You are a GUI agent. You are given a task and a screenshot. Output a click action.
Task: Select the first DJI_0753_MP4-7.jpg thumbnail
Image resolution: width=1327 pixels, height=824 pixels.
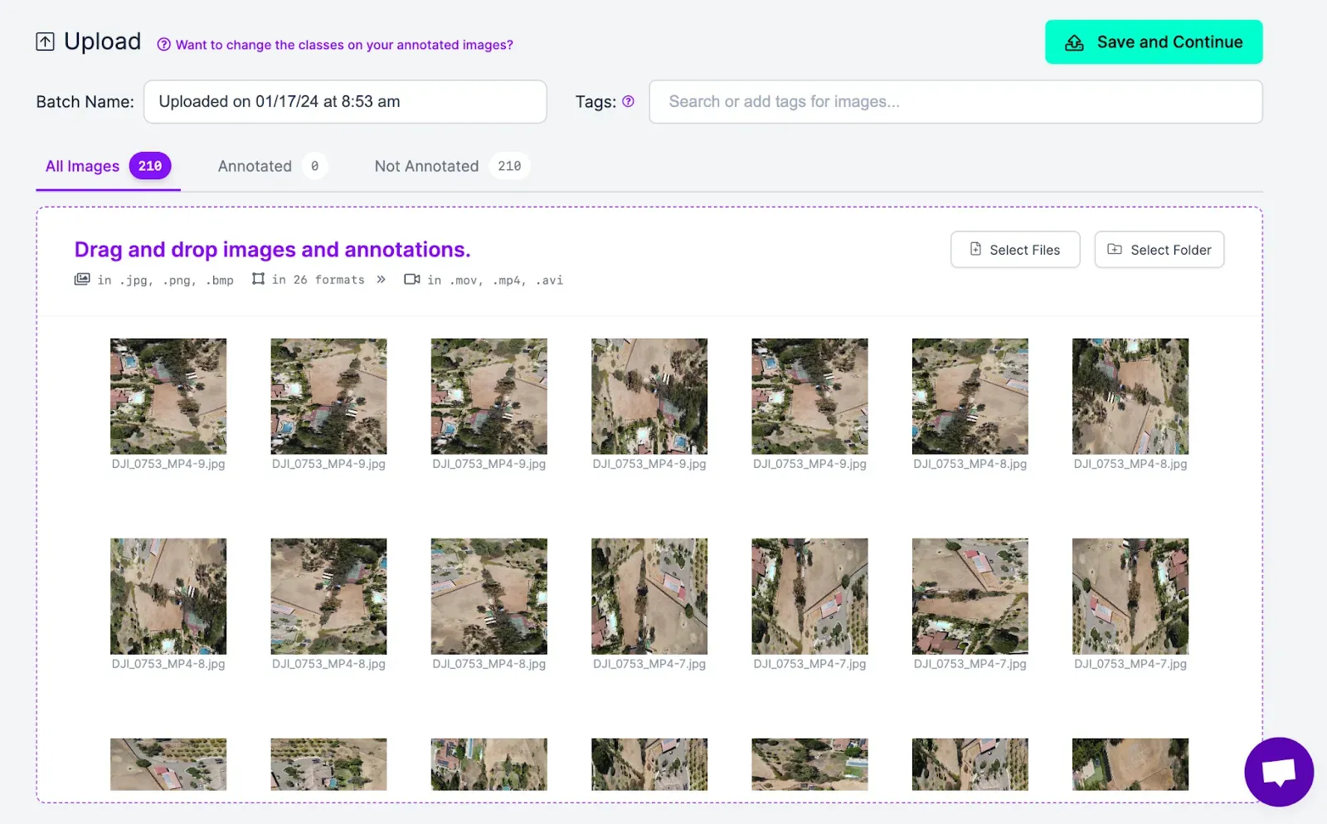[649, 597]
